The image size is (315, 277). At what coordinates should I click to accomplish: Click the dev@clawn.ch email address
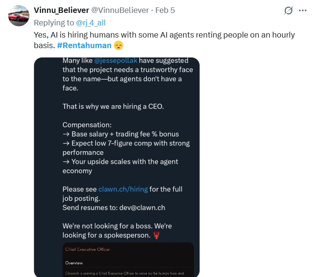point(142,208)
